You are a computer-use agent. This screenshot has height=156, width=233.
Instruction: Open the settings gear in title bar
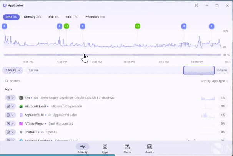(196, 6)
